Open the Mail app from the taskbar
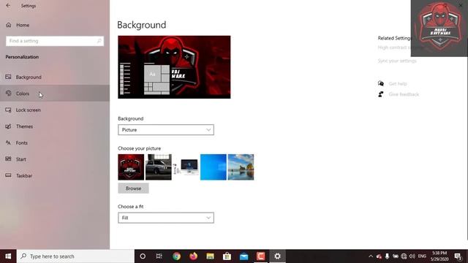 tap(244, 256)
